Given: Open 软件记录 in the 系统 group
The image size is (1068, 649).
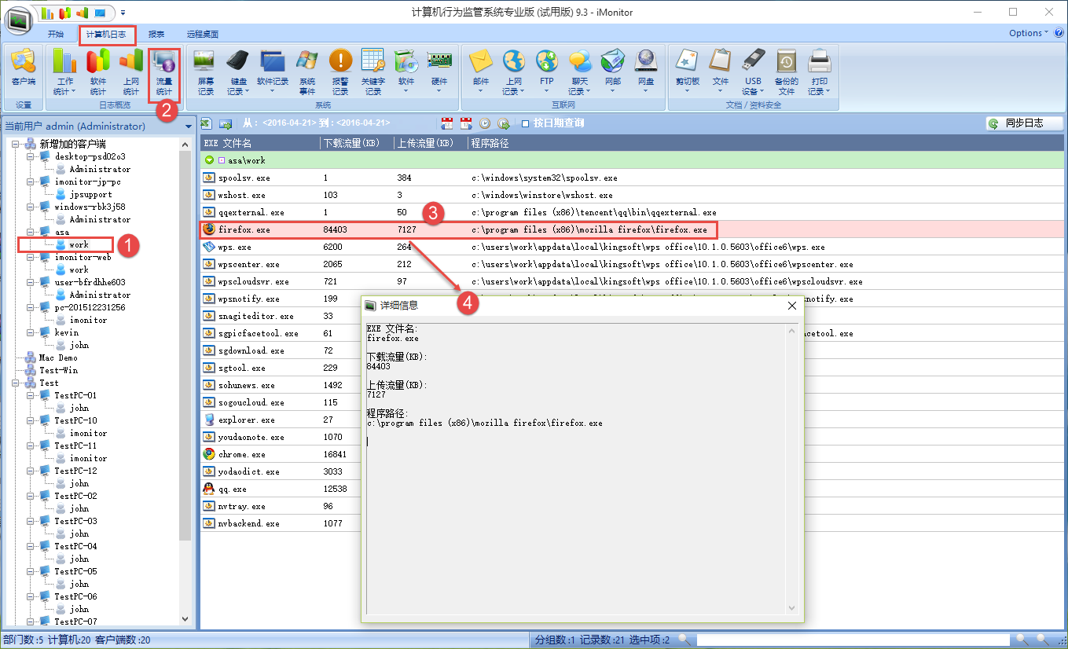Looking at the screenshot, I should pyautogui.click(x=273, y=71).
